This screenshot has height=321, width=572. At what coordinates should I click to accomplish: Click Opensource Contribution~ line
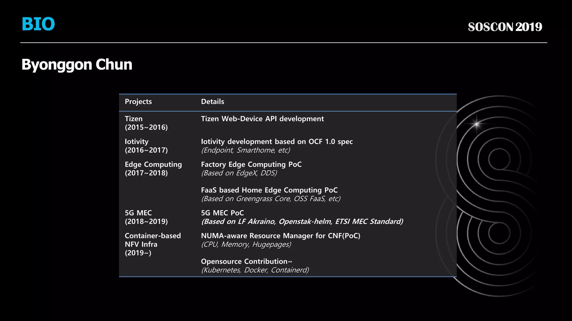[246, 261]
